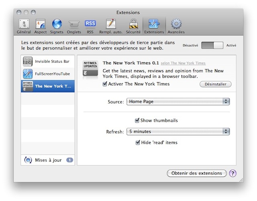
Task: Click Obtenir des extensions button
Action: click(197, 173)
